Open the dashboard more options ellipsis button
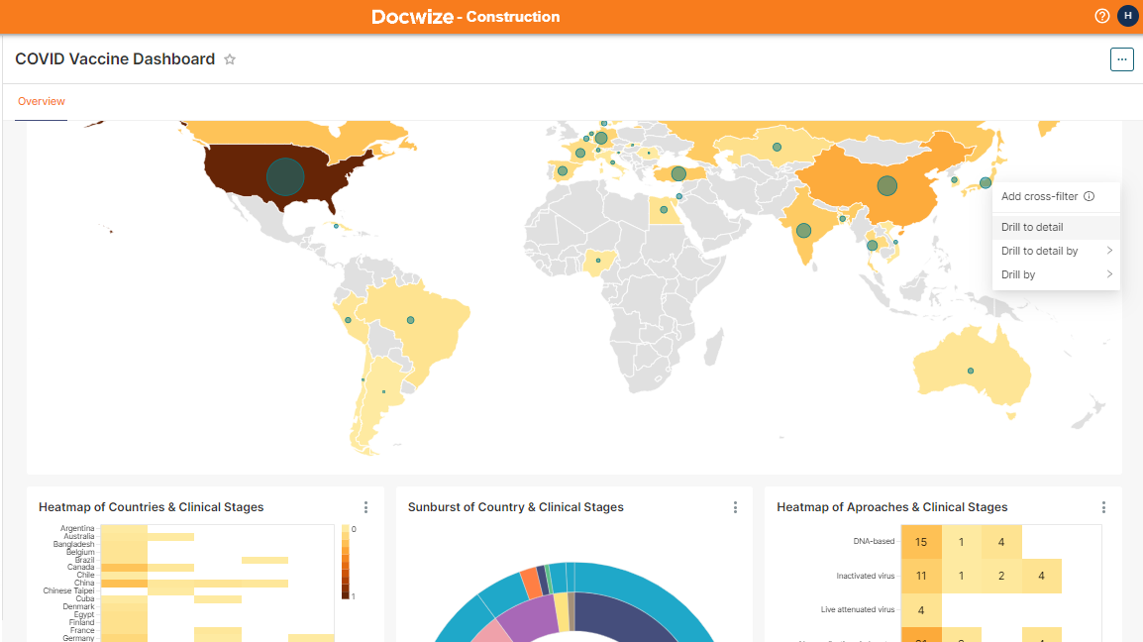 click(1121, 59)
